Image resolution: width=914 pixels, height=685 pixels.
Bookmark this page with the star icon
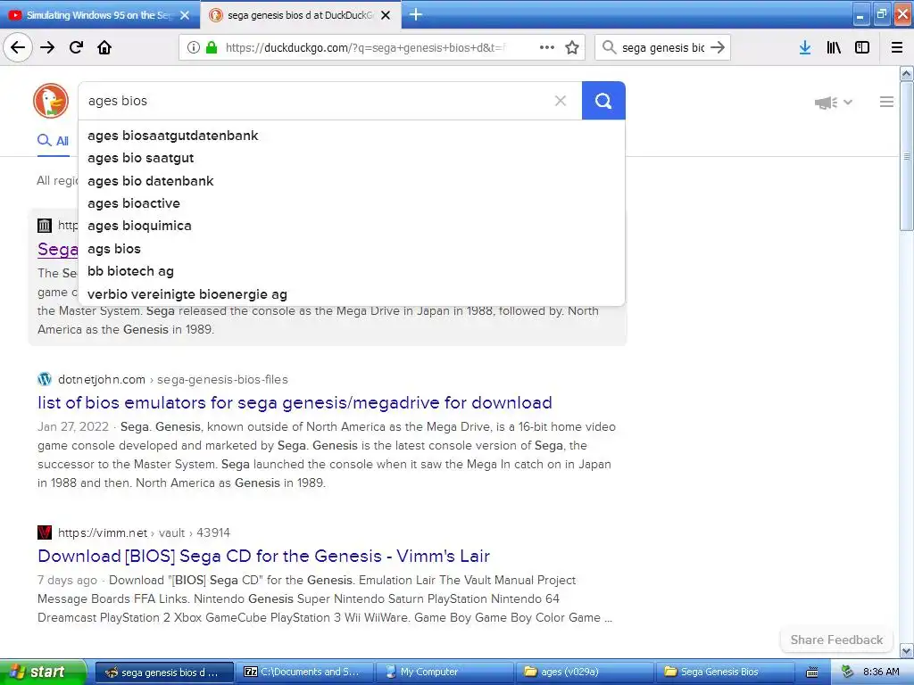pyautogui.click(x=572, y=47)
